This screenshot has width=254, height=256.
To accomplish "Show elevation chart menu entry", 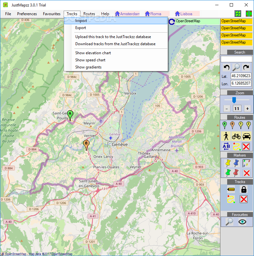I will pyautogui.click(x=116, y=53).
